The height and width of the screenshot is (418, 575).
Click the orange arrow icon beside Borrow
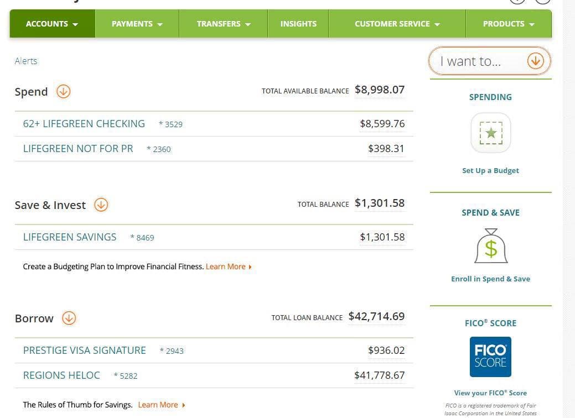pos(69,318)
